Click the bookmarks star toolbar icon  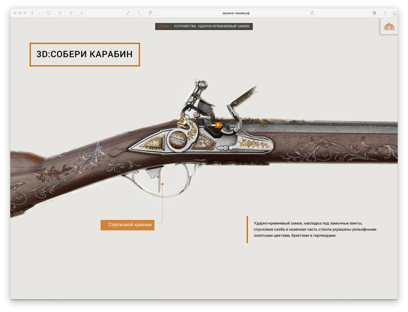(82, 13)
